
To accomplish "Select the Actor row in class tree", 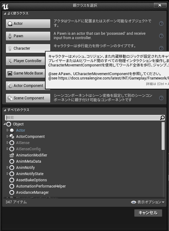I will click(82, 130).
